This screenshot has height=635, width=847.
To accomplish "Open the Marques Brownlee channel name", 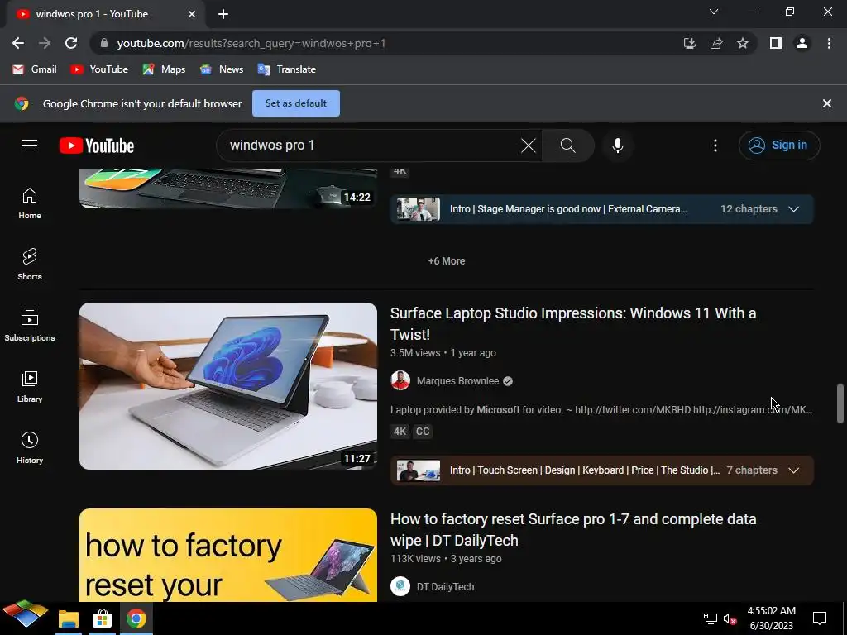I will coord(457,380).
